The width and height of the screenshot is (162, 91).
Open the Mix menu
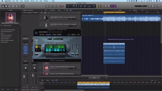click(x=37, y=1)
